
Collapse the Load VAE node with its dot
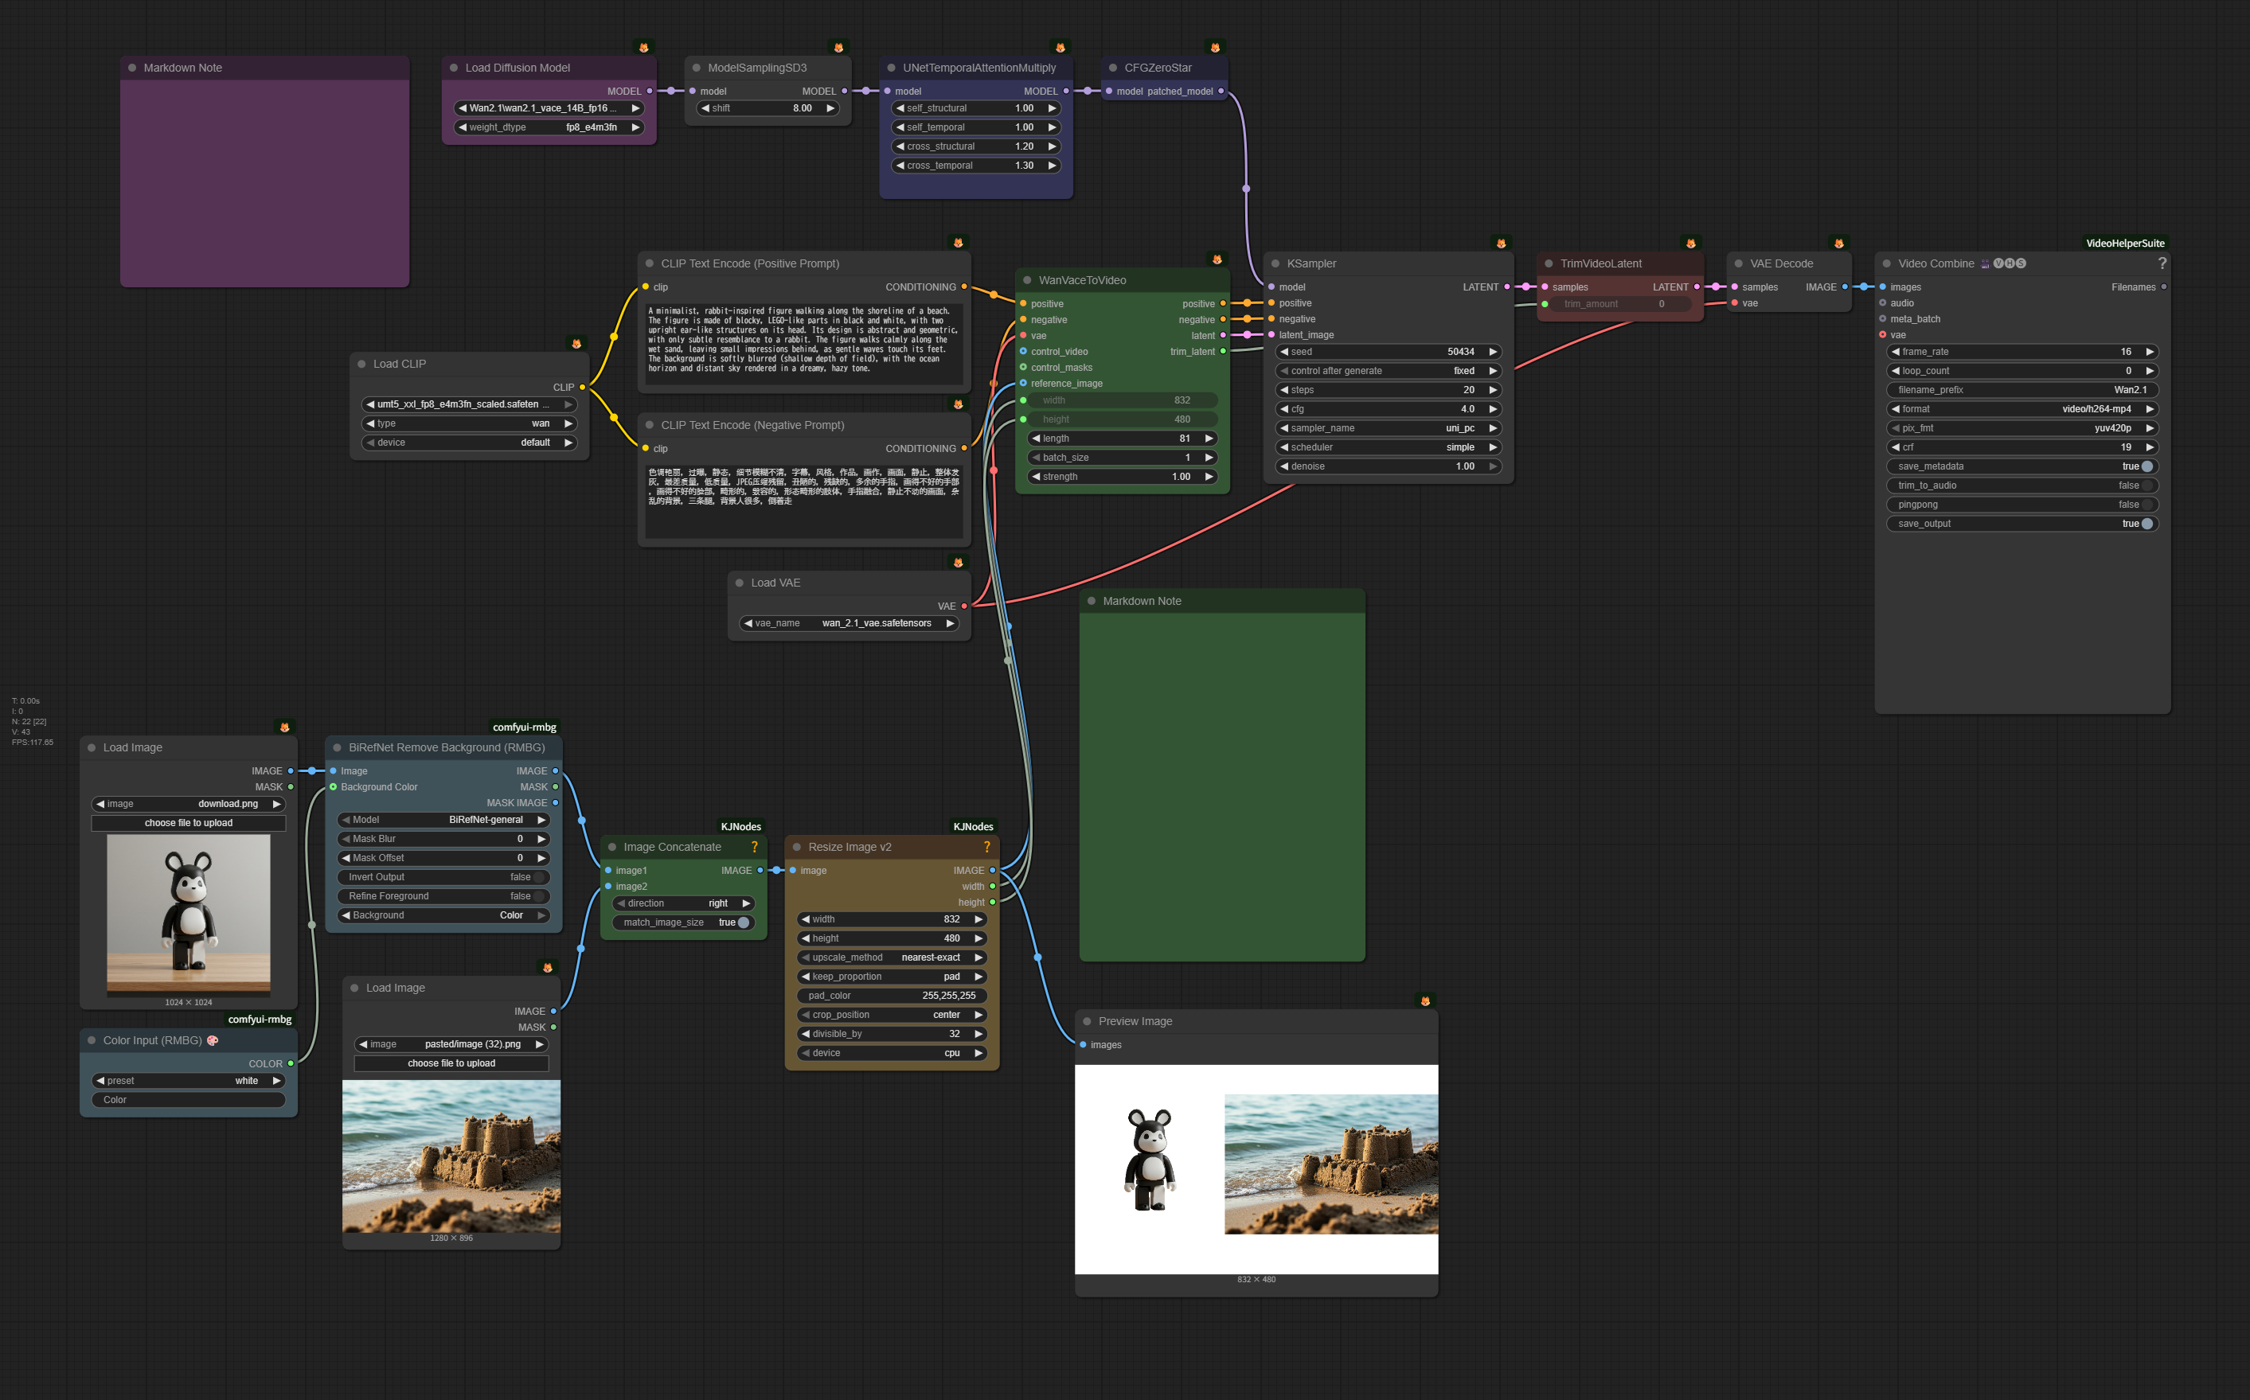click(739, 583)
